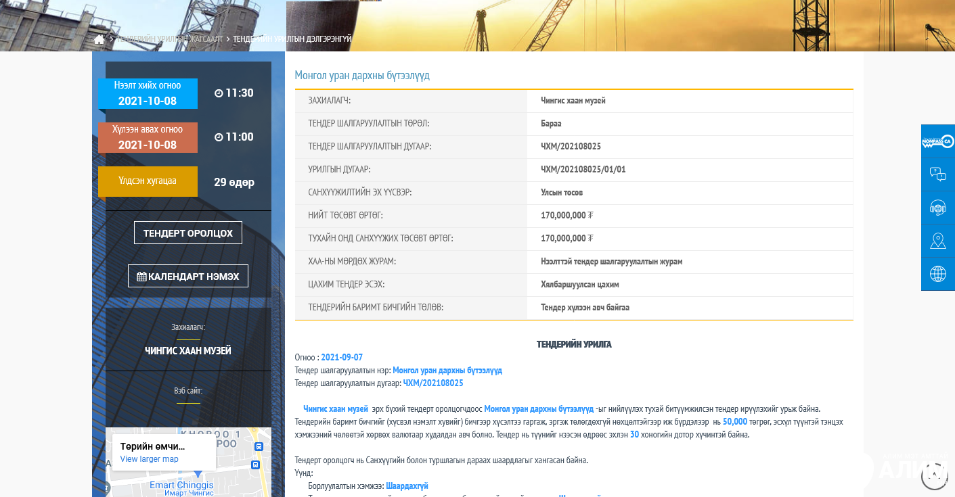The image size is (955, 497).
Task: Open the headset support sidebar icon
Action: (x=938, y=208)
